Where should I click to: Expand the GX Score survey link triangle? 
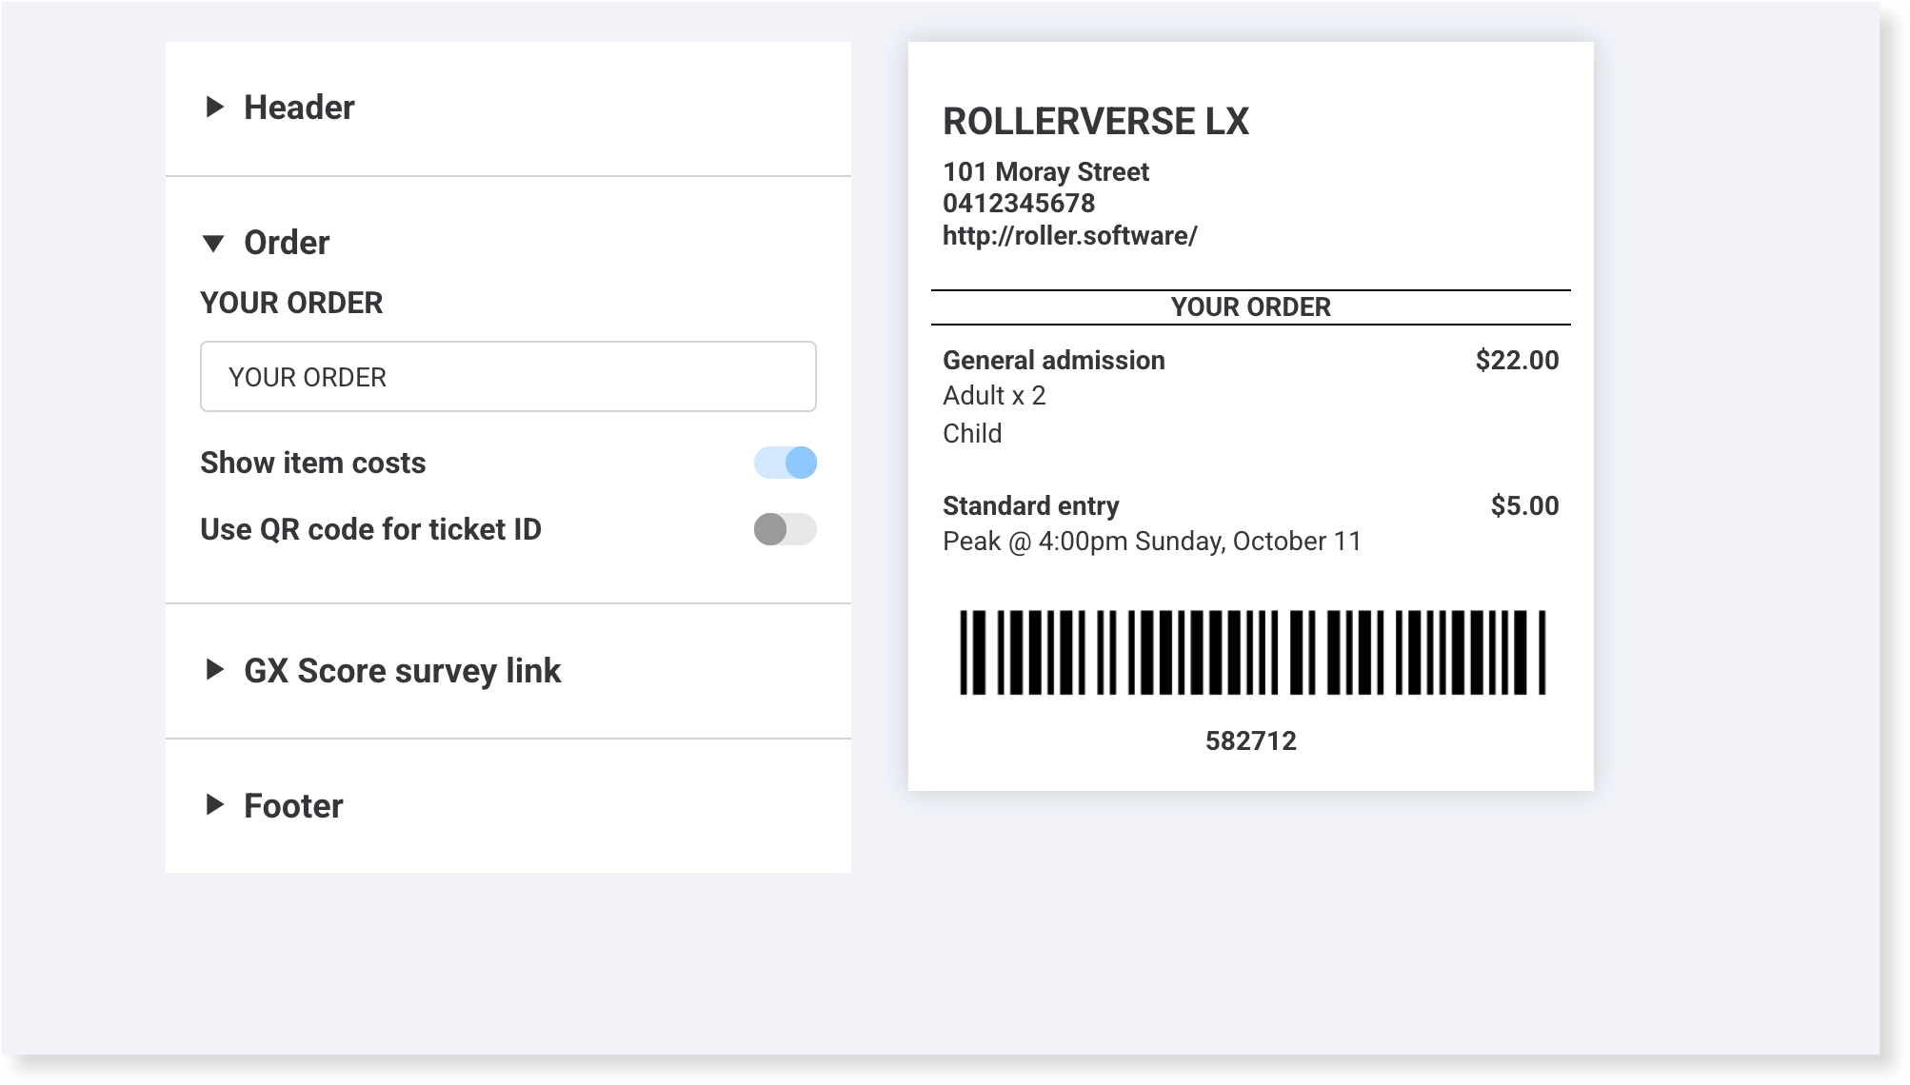[215, 670]
